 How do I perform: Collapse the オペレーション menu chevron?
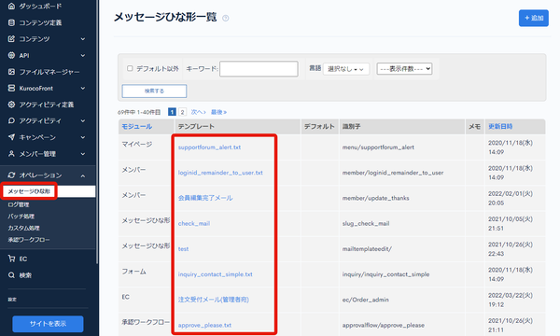(83, 175)
